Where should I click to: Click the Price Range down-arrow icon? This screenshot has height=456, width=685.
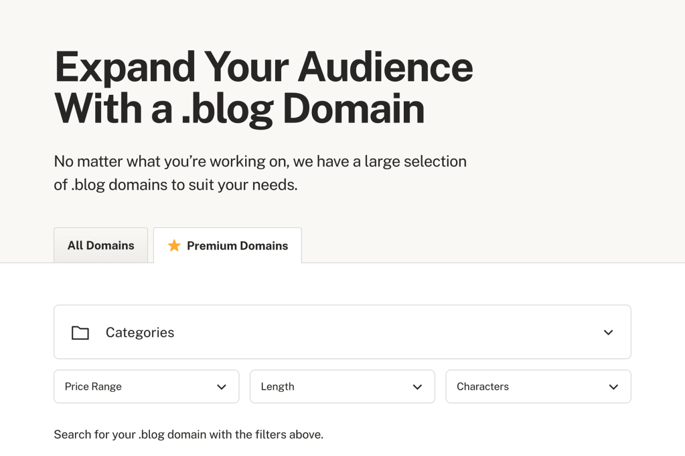222,387
